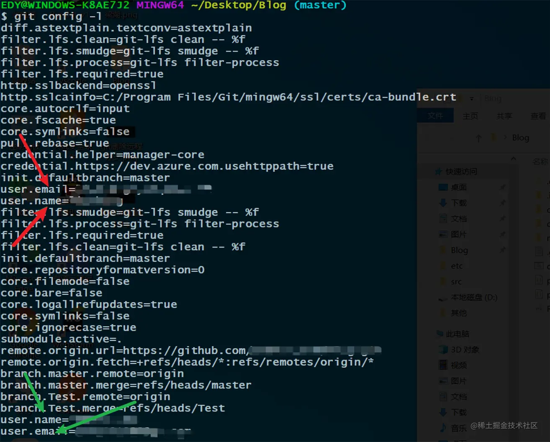Switch to the 主页 ribbon tab
Viewport: 550px width, 442px height.
tap(470, 116)
